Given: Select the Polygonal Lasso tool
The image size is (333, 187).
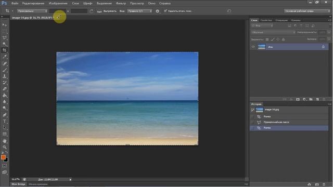Looking at the screenshot, I should pos(5,38).
